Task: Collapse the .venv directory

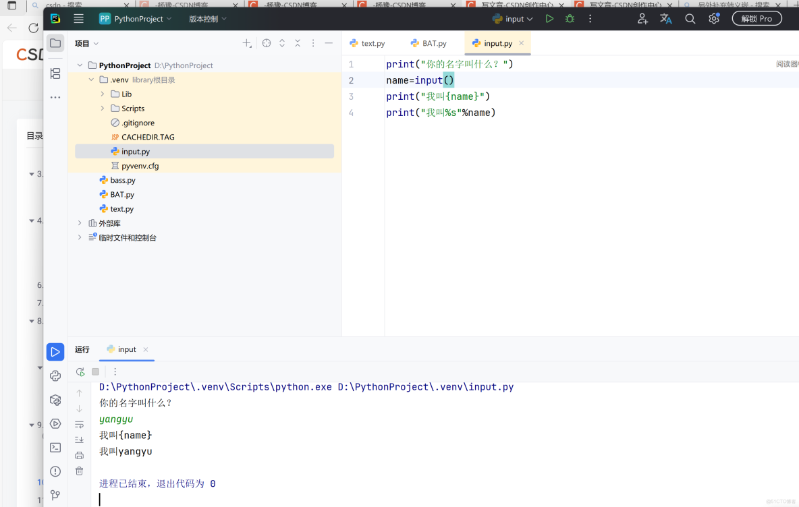Action: (x=91, y=79)
